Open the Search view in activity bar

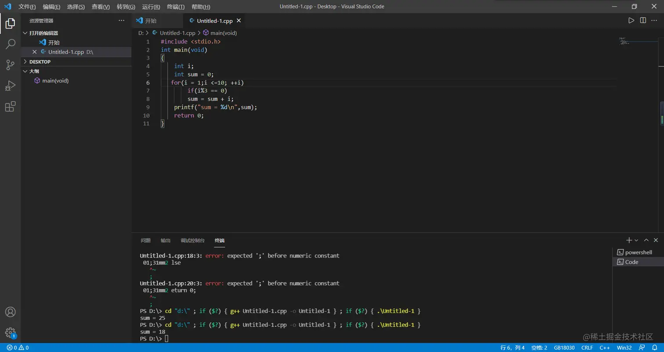coord(10,44)
